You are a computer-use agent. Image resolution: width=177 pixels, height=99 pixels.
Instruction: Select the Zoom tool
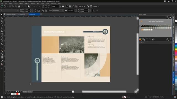[2, 24]
